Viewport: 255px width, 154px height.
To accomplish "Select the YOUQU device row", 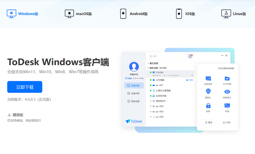I will [170, 74].
